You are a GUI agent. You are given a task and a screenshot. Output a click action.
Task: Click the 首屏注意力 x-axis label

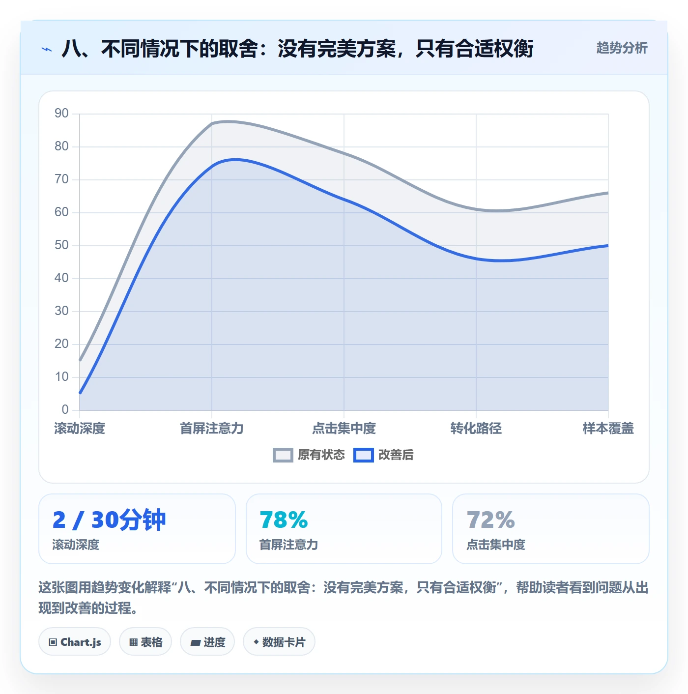coord(212,429)
